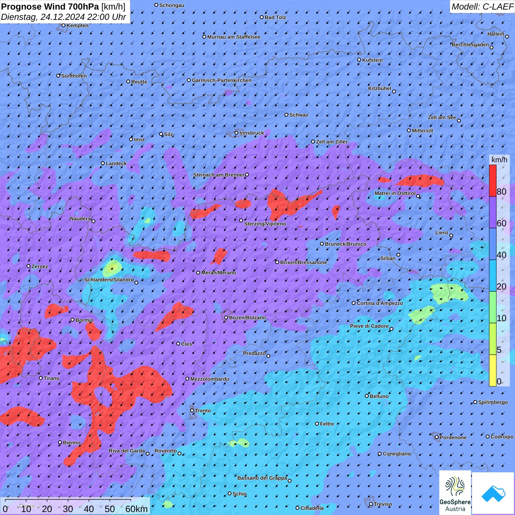Click the distance scale bar in km

(x=75, y=506)
